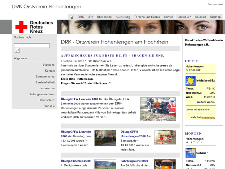Screen dimensions: 225x169
Task: Click the Die aktuellen Wetterdaten heading
Action: [x=204, y=42]
